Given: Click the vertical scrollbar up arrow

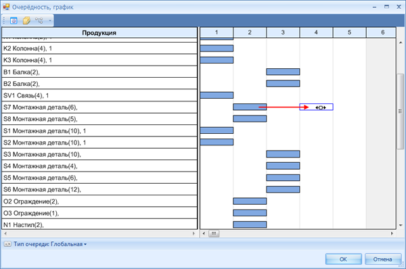Looking at the screenshot, I should click(x=401, y=43).
